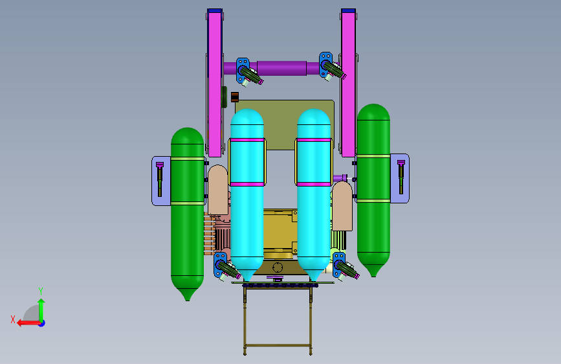This screenshot has height=364, width=561.
Task: Select the right green tank in the model
Action: point(373,190)
